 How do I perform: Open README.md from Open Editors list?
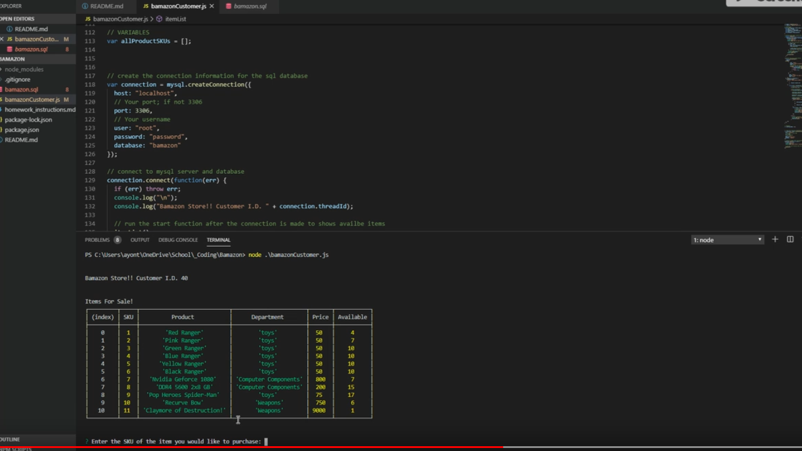pos(31,29)
